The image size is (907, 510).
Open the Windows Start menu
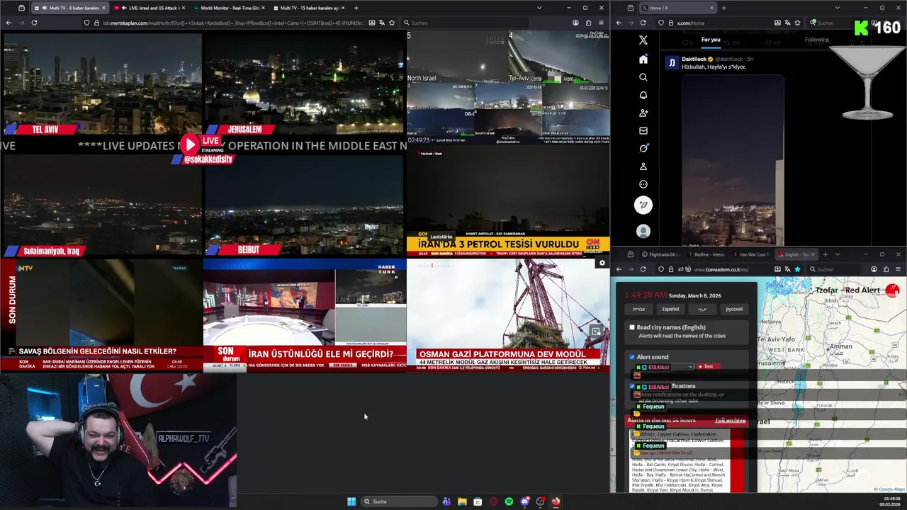pyautogui.click(x=351, y=501)
